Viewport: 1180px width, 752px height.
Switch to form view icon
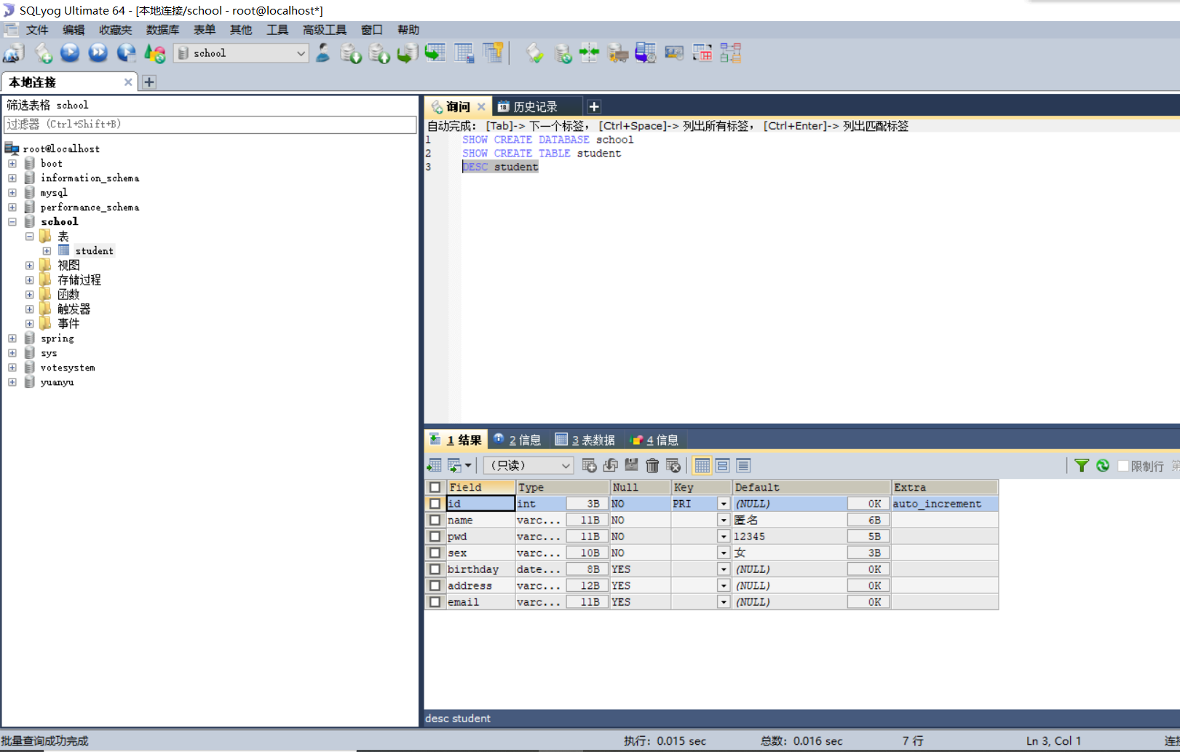pos(722,466)
